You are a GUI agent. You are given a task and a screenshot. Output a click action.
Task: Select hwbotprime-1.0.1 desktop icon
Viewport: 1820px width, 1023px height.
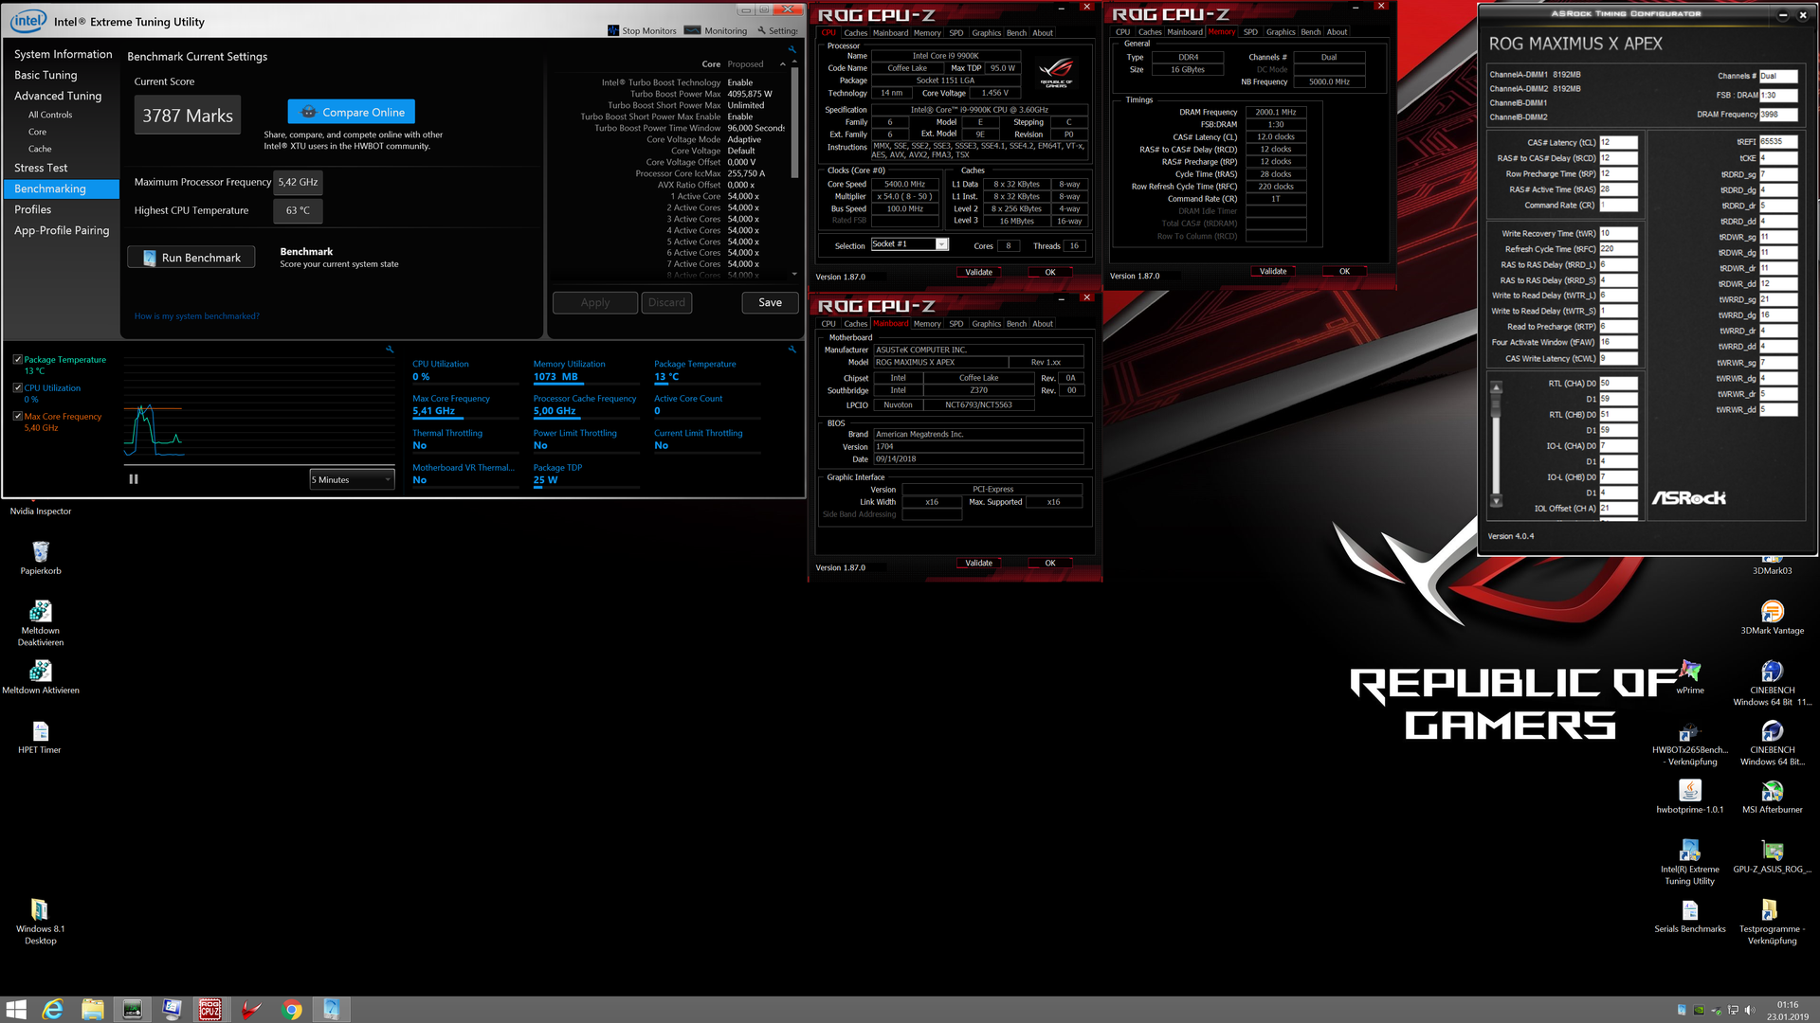(x=1689, y=796)
